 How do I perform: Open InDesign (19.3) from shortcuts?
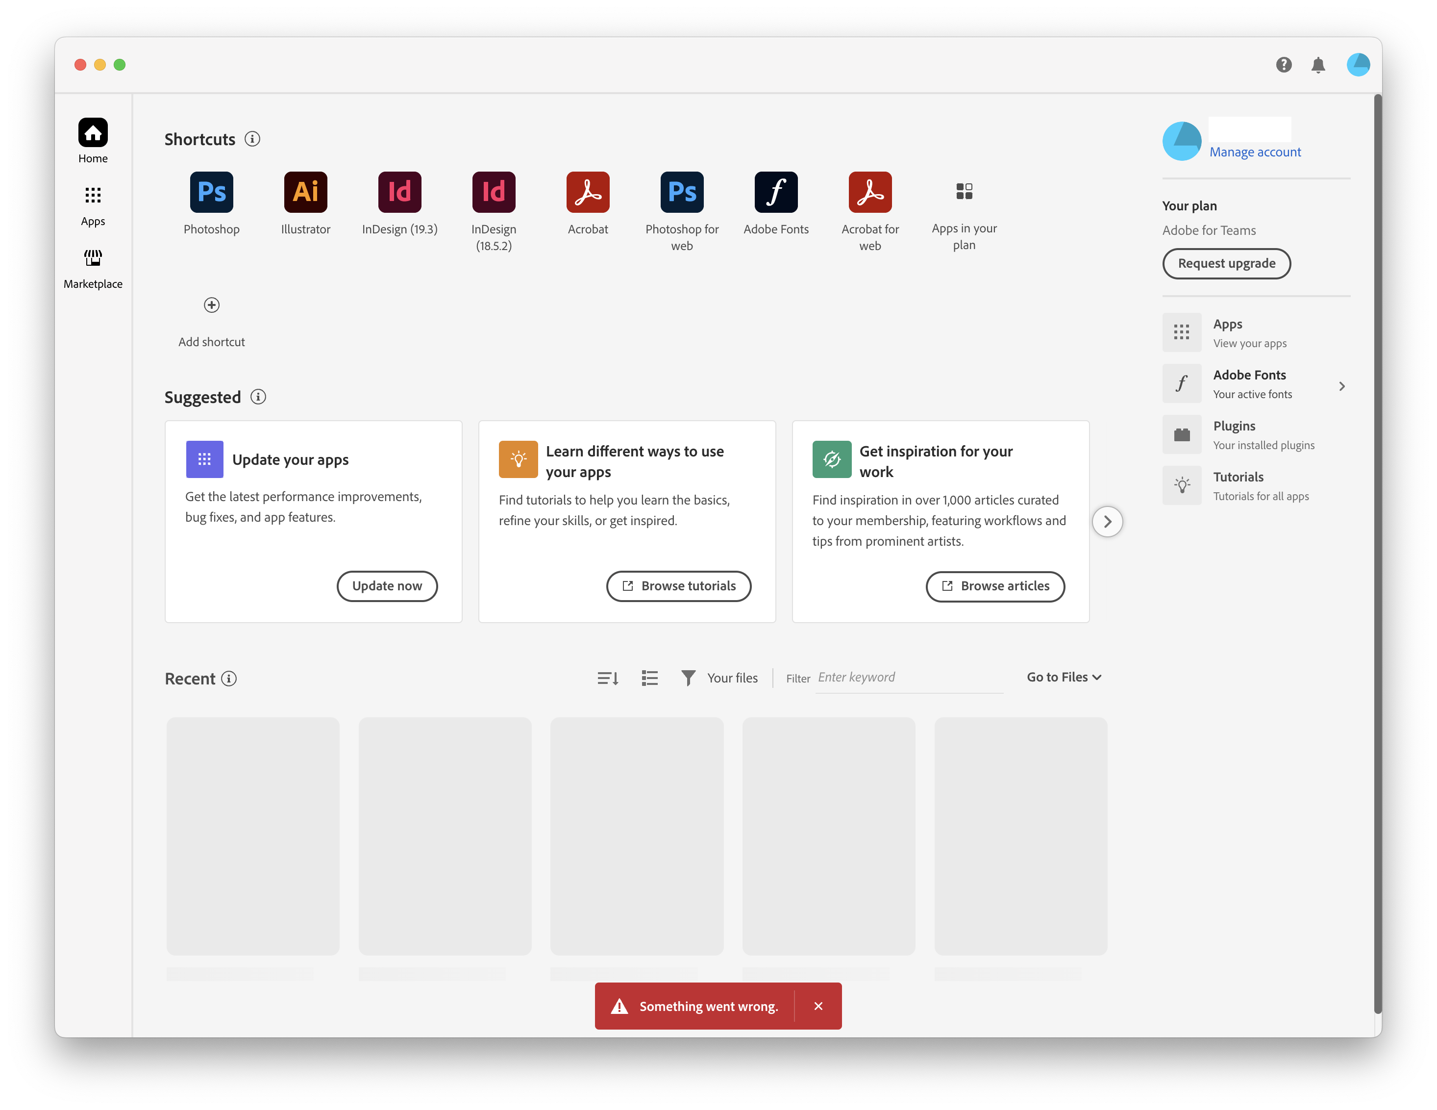399,192
